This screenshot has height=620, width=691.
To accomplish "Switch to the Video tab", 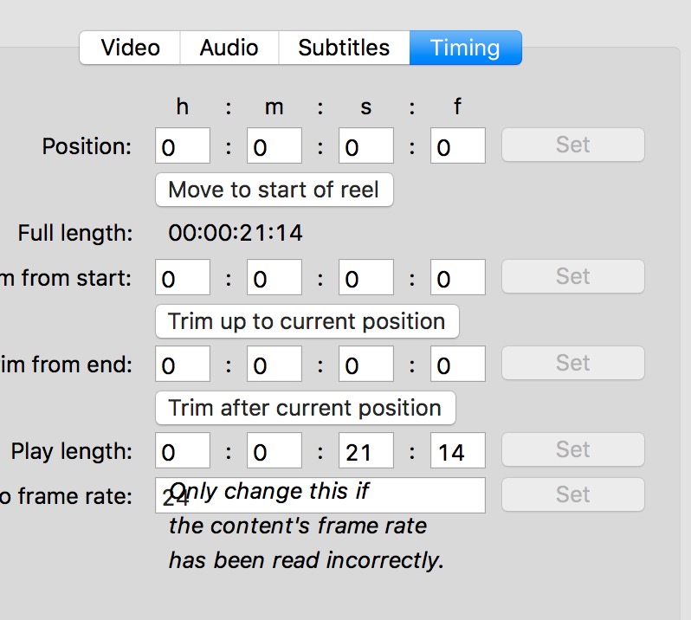I will tap(130, 48).
